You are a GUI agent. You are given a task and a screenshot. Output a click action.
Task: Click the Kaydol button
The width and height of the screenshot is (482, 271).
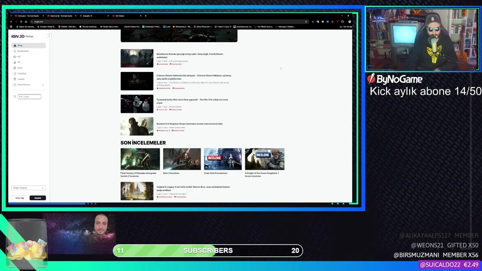pos(38,198)
